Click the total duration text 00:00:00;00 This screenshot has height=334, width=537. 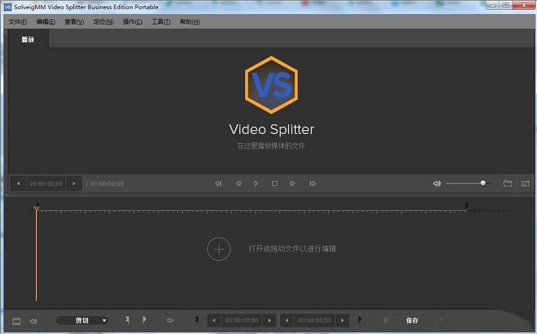(x=107, y=184)
